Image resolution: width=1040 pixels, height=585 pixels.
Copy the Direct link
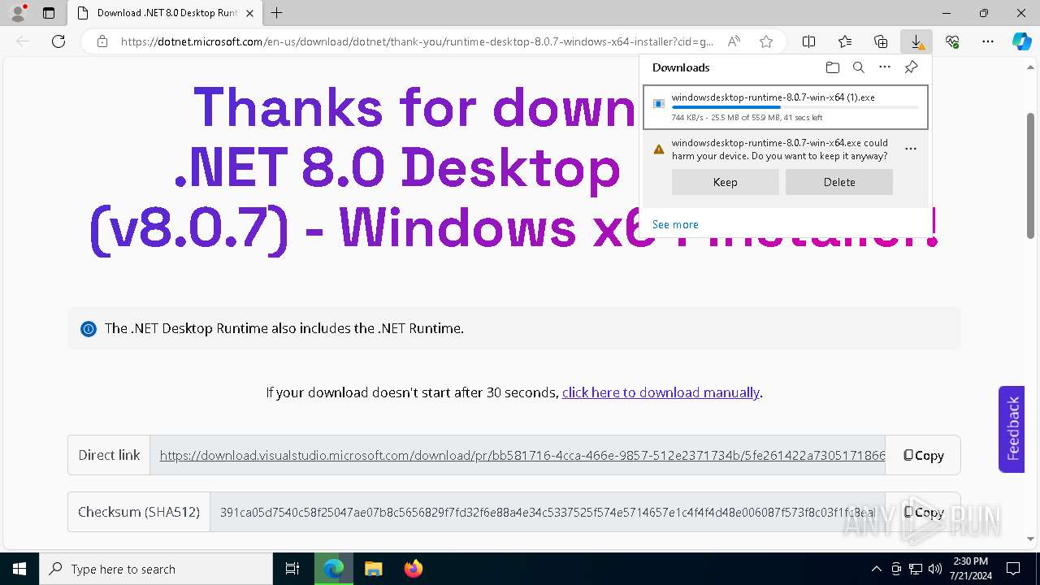(923, 455)
